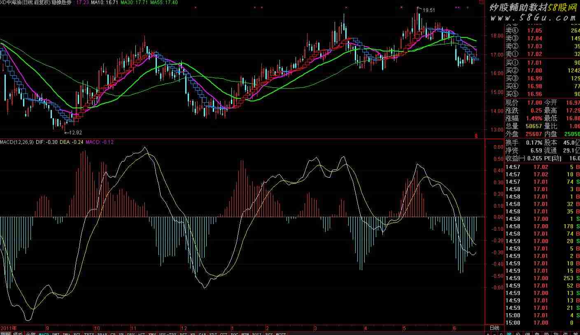The height and width of the screenshot is (335, 580).
Task: Select the 笔 tick detail tab
Action: pyautogui.click(x=509, y=334)
